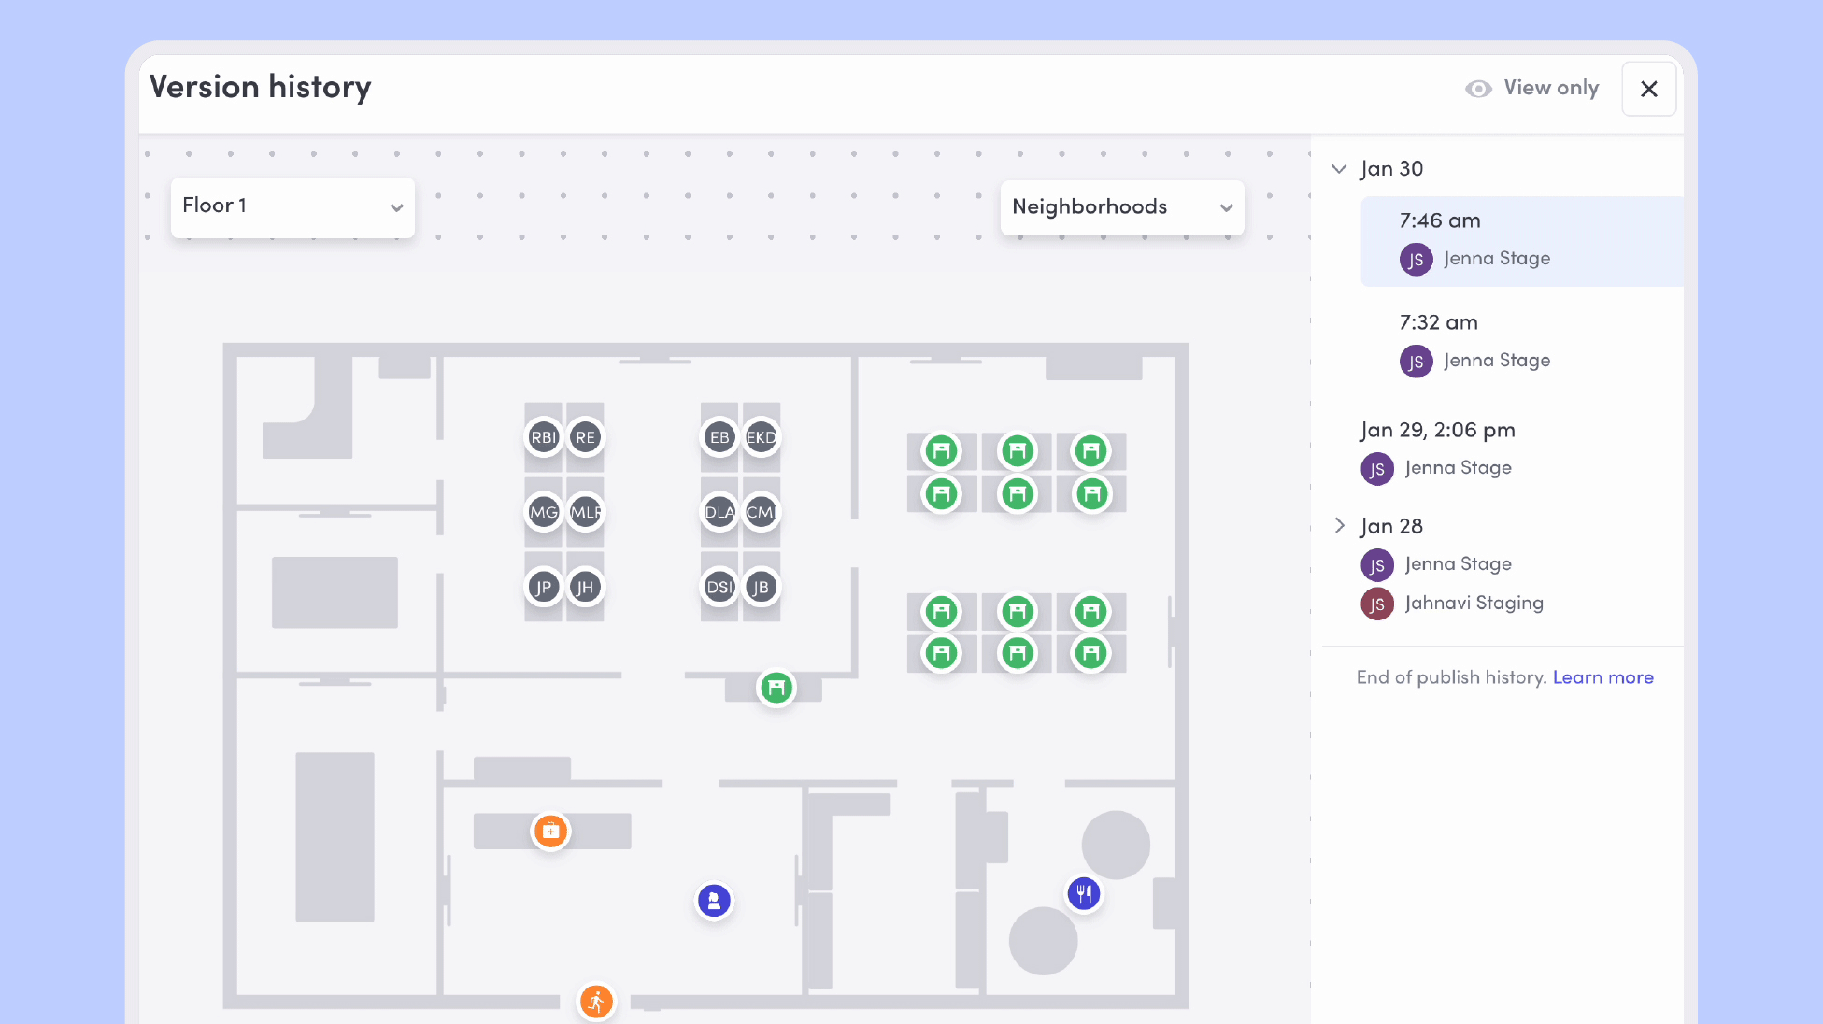Screen dimensions: 1823x1024
Task: Close the Version history panel
Action: pyautogui.click(x=1648, y=89)
